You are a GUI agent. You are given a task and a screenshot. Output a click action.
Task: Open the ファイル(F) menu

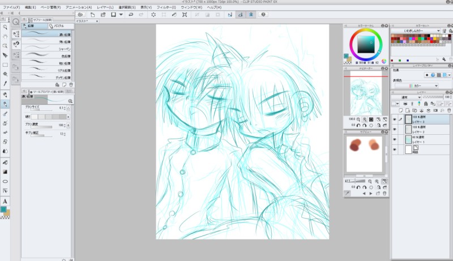tap(11, 7)
